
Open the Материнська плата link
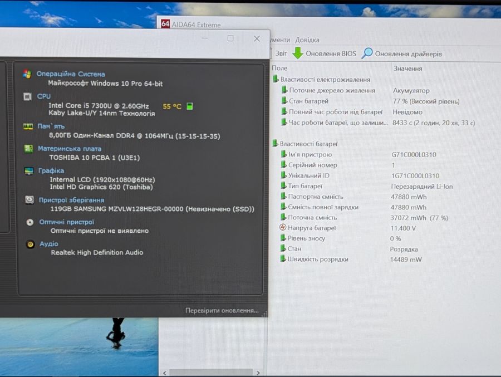coord(70,149)
